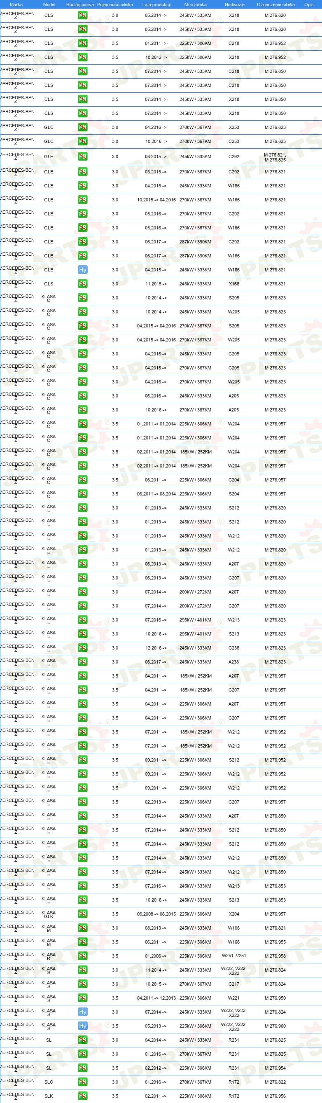Viewport: 322px width, 1103px height.
Task: Click fuel icon in Klasa E S213 295kW row
Action: 83,634
